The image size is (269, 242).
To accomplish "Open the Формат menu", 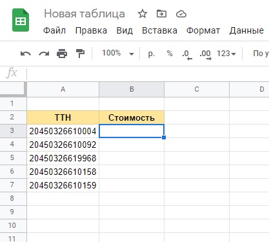I will (x=203, y=30).
